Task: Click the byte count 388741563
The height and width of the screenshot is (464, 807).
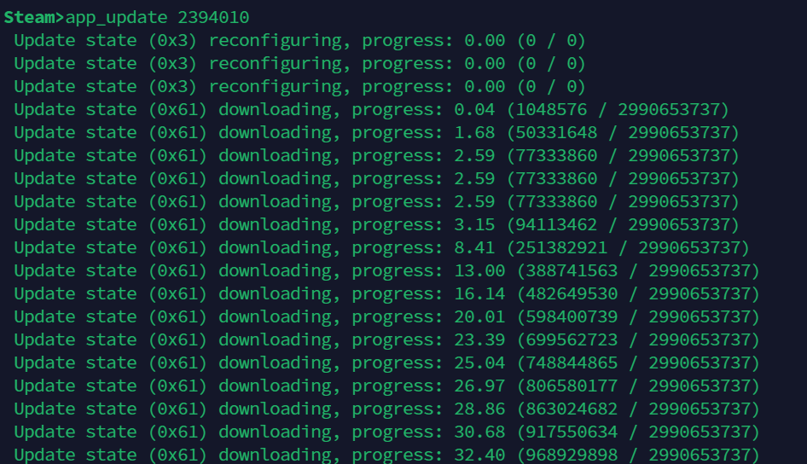Action: point(572,270)
